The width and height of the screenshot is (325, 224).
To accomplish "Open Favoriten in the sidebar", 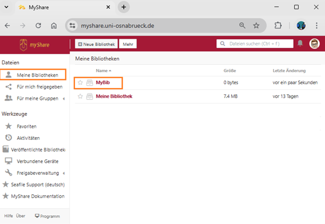I will (26, 126).
